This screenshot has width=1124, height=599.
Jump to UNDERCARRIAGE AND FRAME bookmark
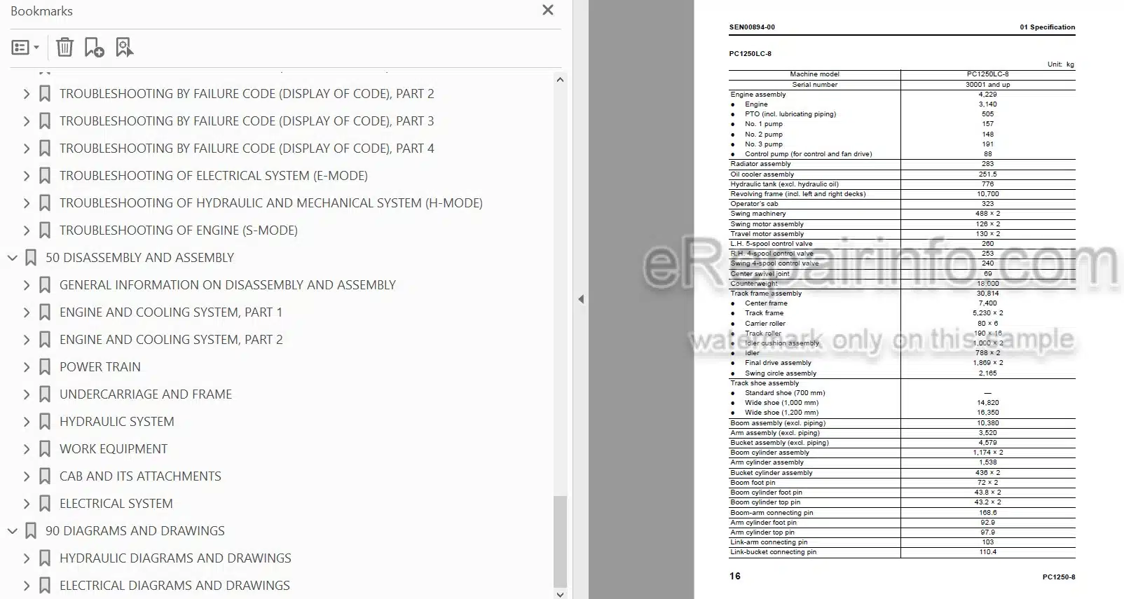coord(146,394)
